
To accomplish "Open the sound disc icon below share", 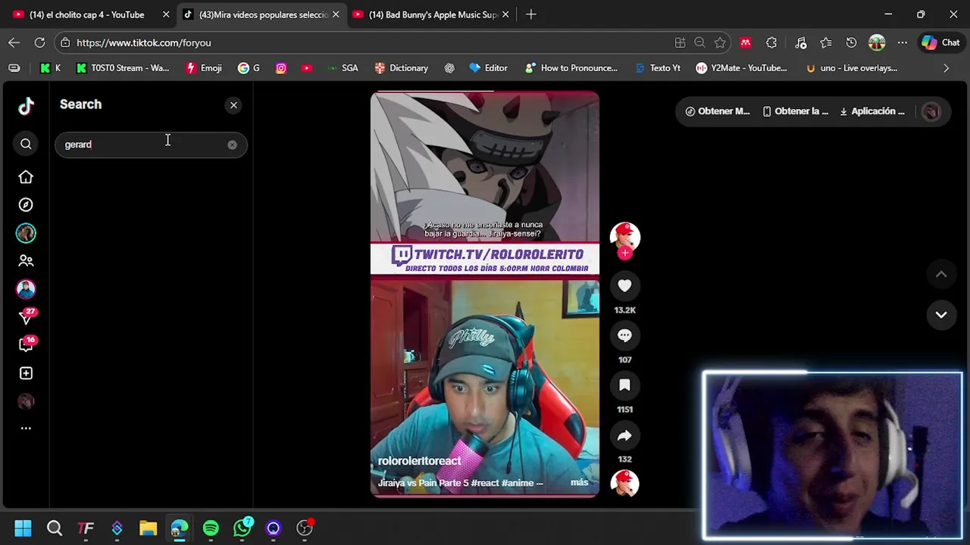I will tap(624, 483).
